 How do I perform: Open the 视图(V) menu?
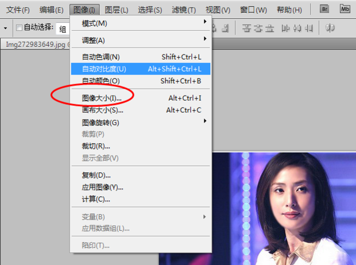point(218,10)
